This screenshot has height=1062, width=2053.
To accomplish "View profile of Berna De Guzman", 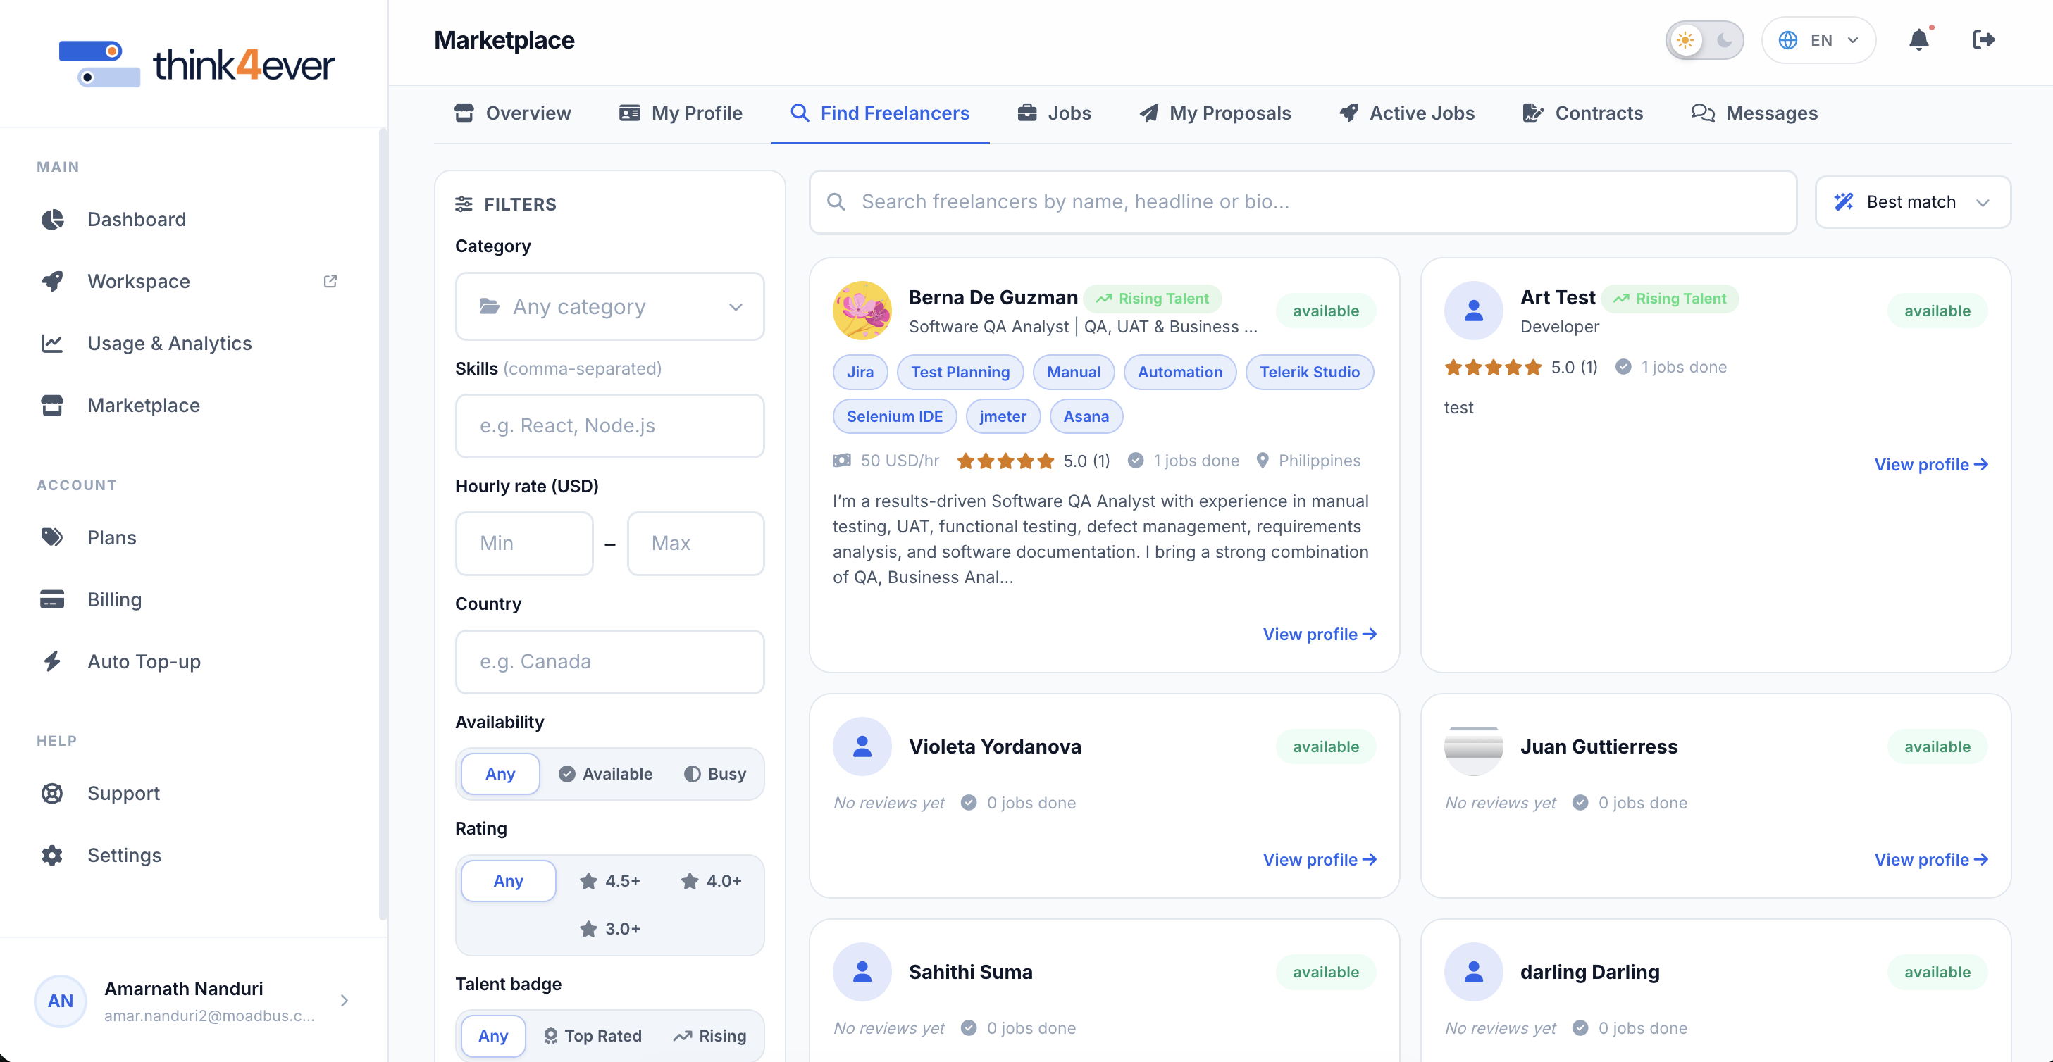I will (x=1320, y=635).
